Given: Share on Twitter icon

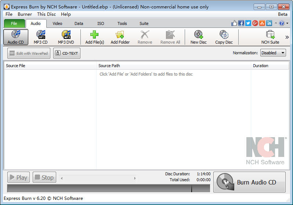Looking at the screenshot, I should tap(248, 23).
